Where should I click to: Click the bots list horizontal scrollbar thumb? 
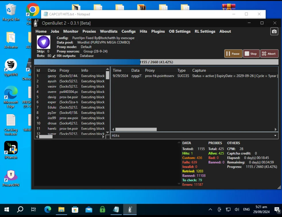click(46, 137)
